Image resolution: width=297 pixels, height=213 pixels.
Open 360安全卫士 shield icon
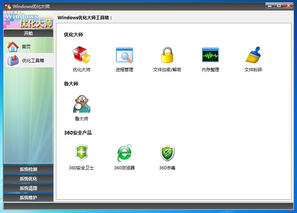click(x=81, y=153)
